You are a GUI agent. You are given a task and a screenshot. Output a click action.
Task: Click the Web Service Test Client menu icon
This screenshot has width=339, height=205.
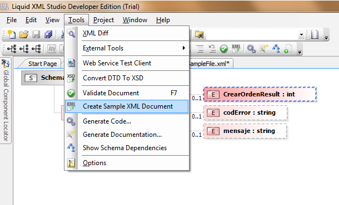pos(71,63)
